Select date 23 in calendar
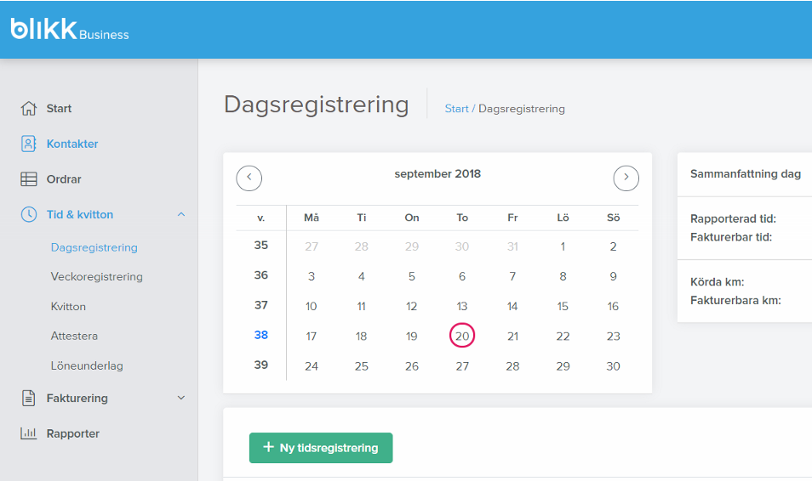812x481 pixels. [613, 337]
